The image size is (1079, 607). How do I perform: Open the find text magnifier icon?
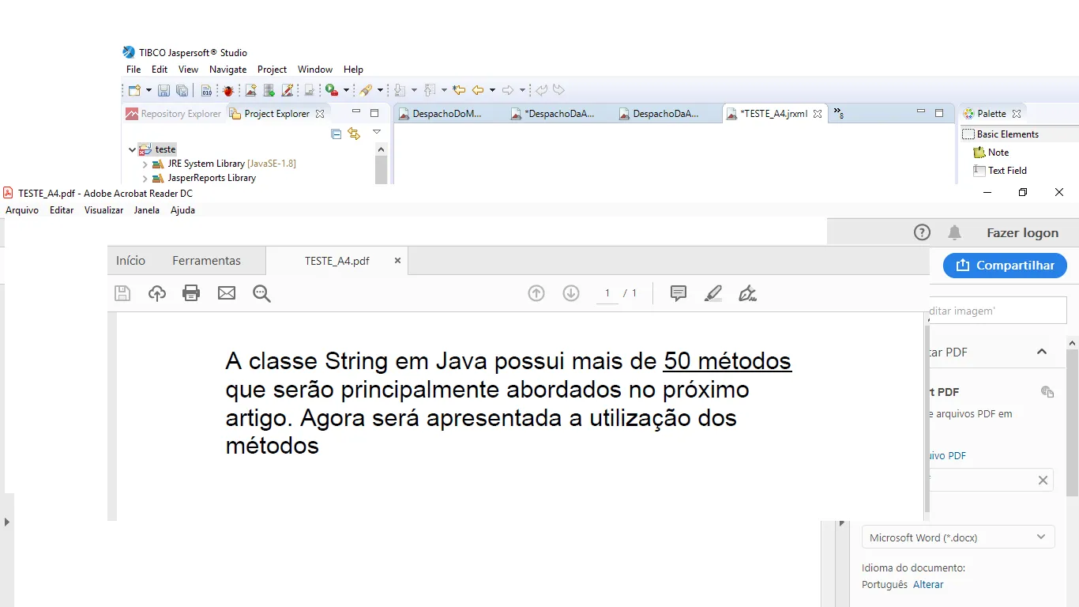[x=262, y=293]
